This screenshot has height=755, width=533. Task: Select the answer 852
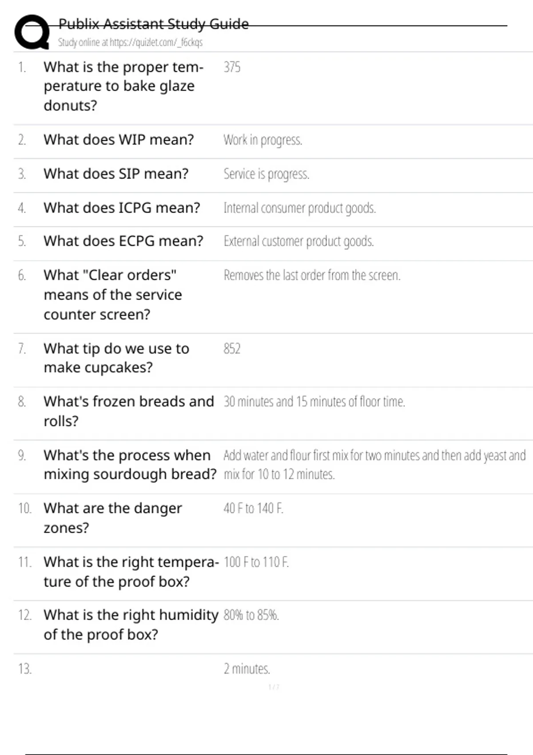point(232,349)
